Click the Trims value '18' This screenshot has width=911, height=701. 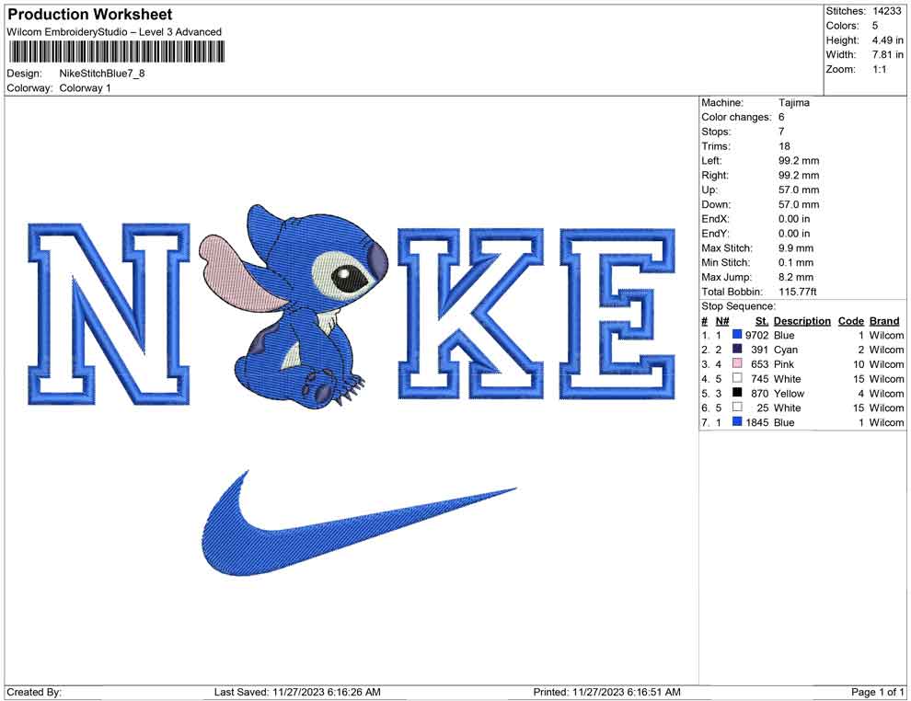784,145
